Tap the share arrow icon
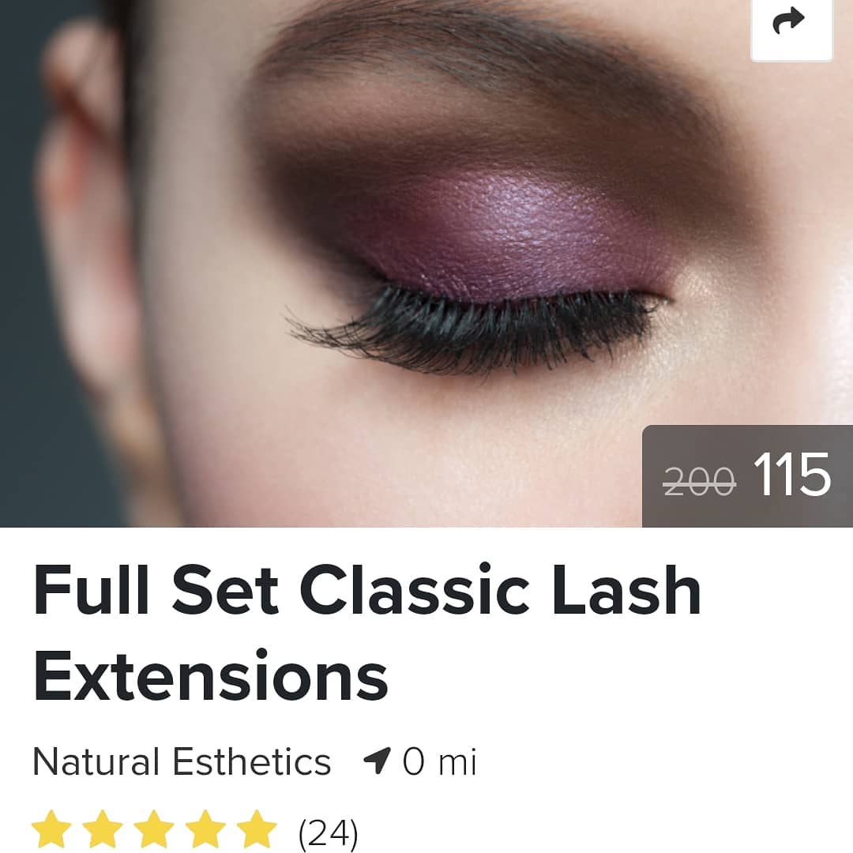The height and width of the screenshot is (853, 853). click(x=791, y=22)
